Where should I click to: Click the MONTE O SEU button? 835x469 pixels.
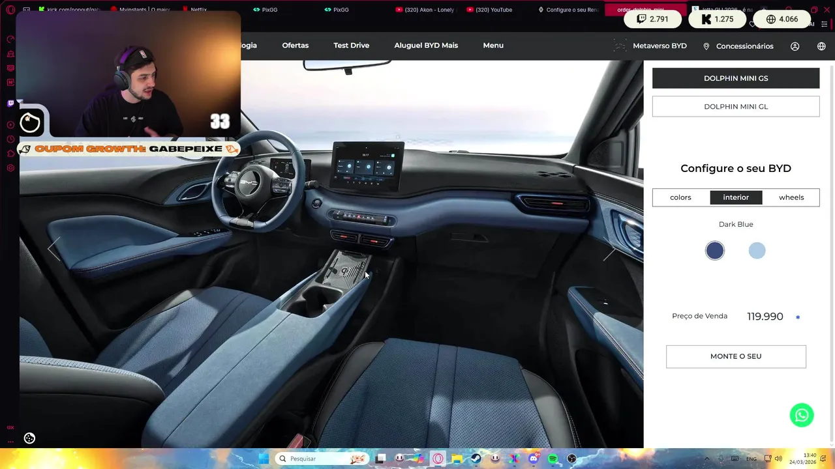736,356
